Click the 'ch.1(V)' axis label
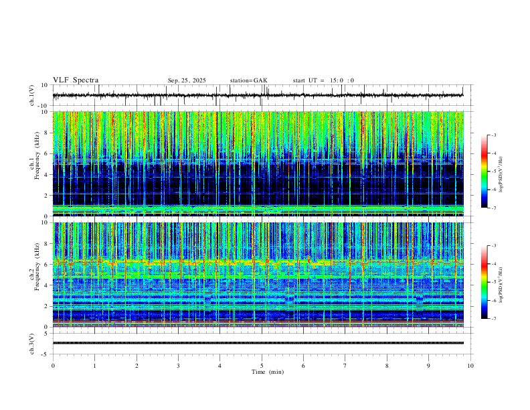The width and height of the screenshot is (530, 410). 32,95
